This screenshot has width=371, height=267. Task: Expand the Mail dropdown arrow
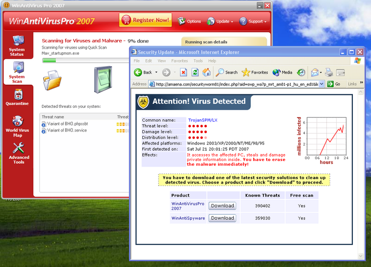tap(321, 73)
